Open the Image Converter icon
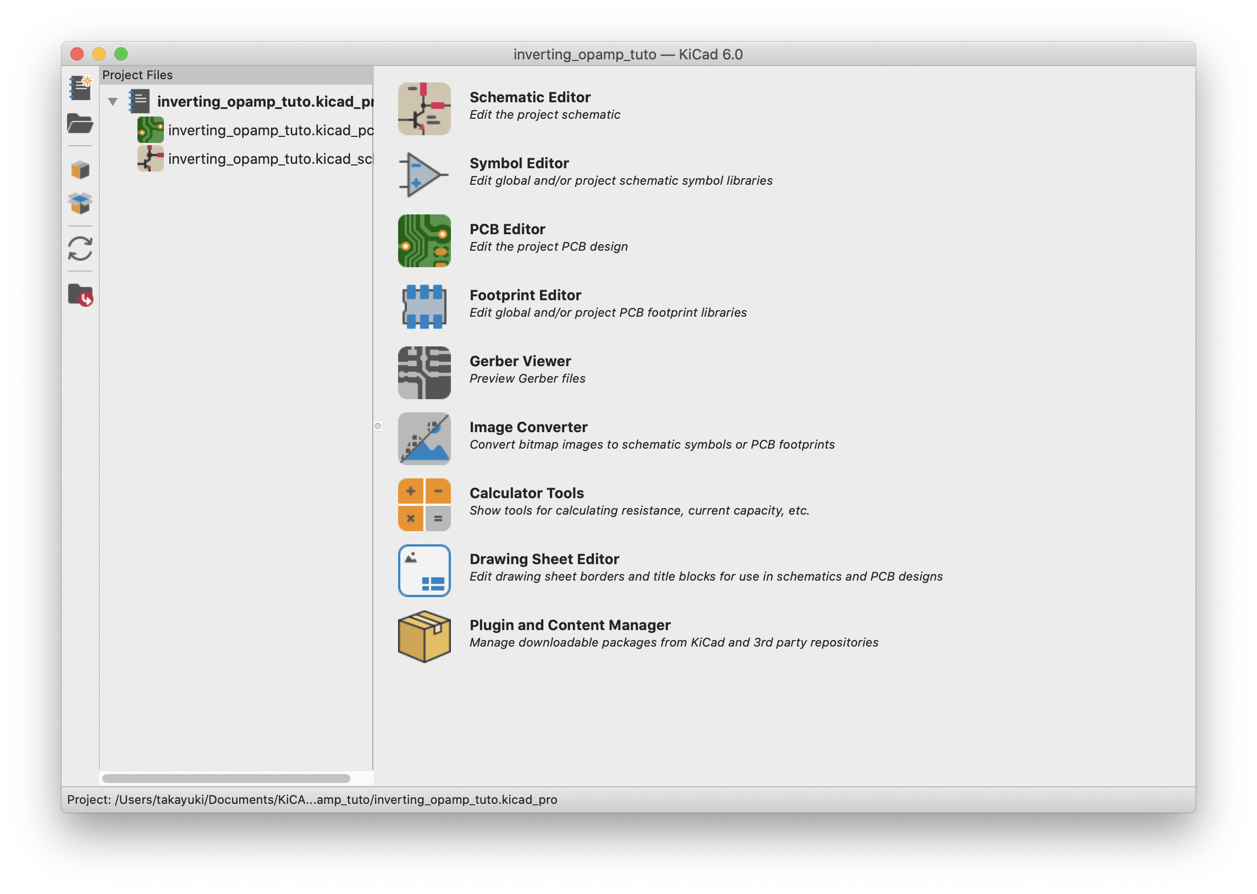The image size is (1257, 894). tap(424, 439)
